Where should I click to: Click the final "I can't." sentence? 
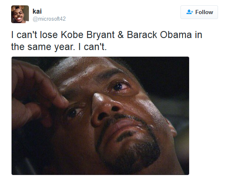[92, 47]
